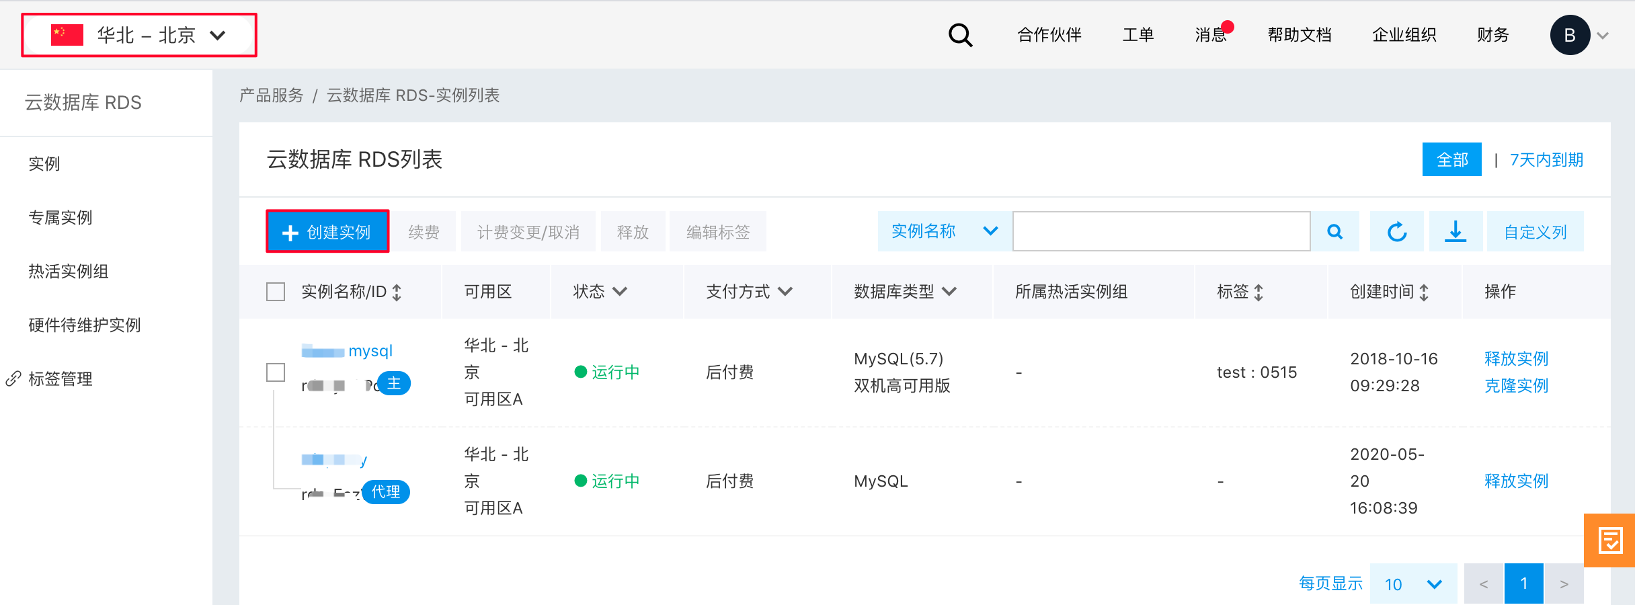This screenshot has width=1635, height=605.
Task: Open the 自定义列 column settings
Action: point(1536,232)
